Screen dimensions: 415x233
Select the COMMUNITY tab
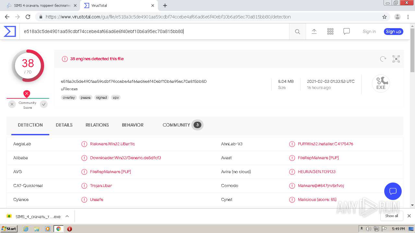coord(183,125)
